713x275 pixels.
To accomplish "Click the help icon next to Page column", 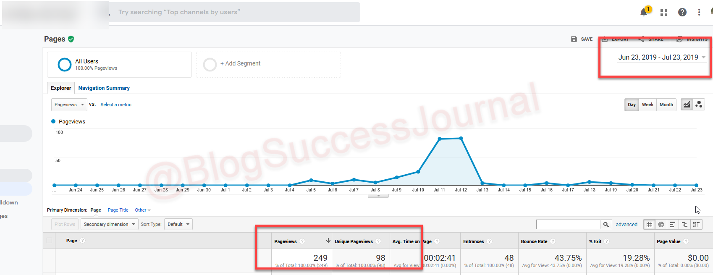I will pos(83,241).
